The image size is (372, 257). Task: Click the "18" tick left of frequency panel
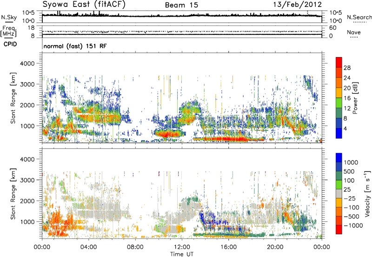pyautogui.click(x=31, y=28)
